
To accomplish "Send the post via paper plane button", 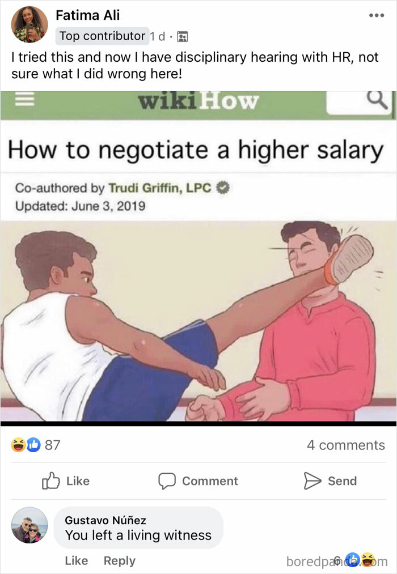I will (330, 481).
